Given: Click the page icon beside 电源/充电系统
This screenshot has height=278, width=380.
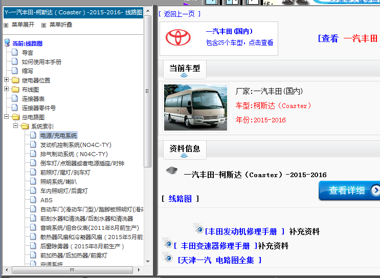Looking at the screenshot, I should click(33, 135).
